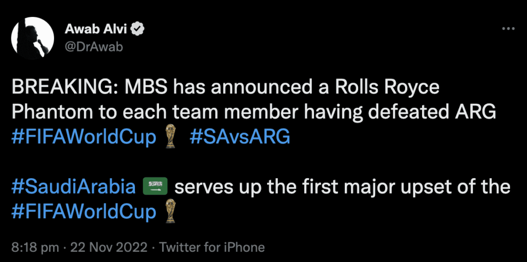
Task: Open the Awab Alvi display name
Action: click(96, 30)
